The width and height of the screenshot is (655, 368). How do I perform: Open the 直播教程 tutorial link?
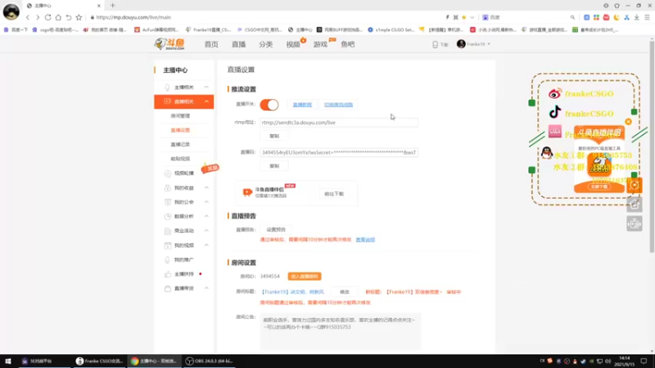click(302, 105)
